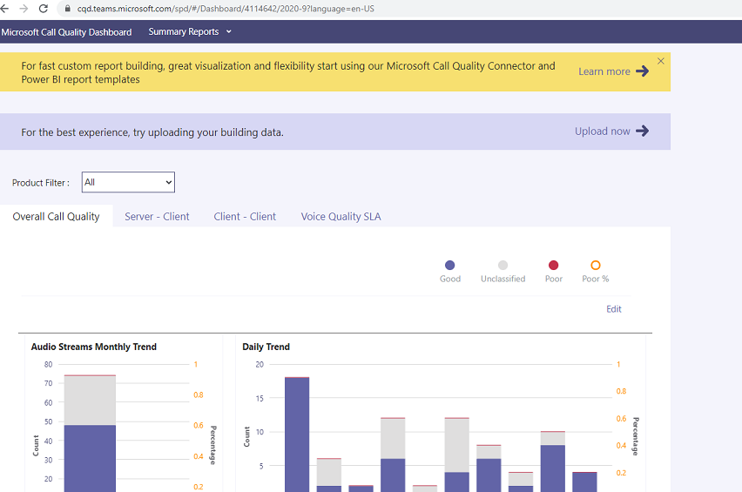Click the arrow beside Learn more
This screenshot has width=742, height=492.
tap(642, 71)
